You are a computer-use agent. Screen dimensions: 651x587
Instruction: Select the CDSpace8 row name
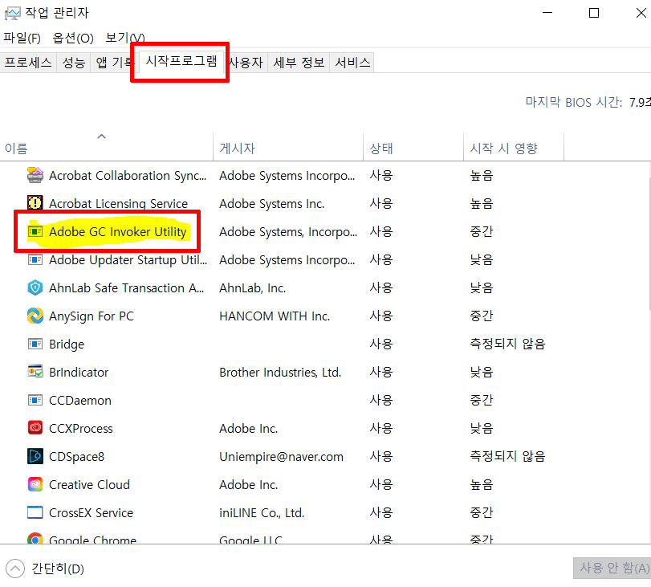point(76,457)
